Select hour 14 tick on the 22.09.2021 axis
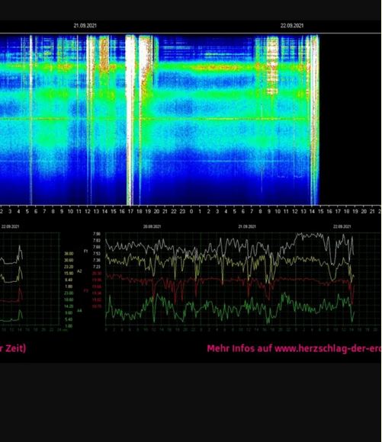Viewport: 382px width, 442px height. [312, 211]
